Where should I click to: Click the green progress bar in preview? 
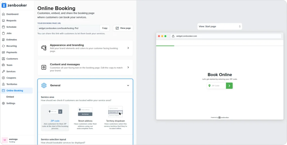click(165, 46)
